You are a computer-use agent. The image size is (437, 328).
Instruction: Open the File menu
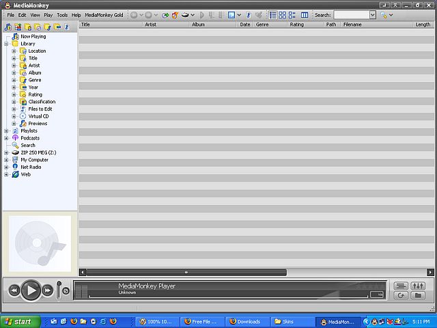11,15
